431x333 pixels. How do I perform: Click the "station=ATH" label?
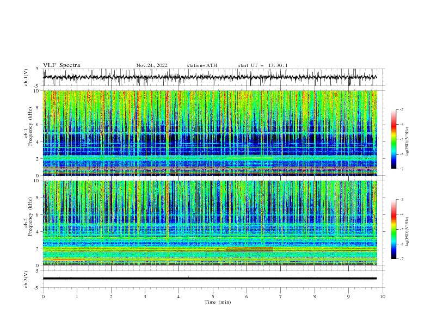(x=202, y=65)
